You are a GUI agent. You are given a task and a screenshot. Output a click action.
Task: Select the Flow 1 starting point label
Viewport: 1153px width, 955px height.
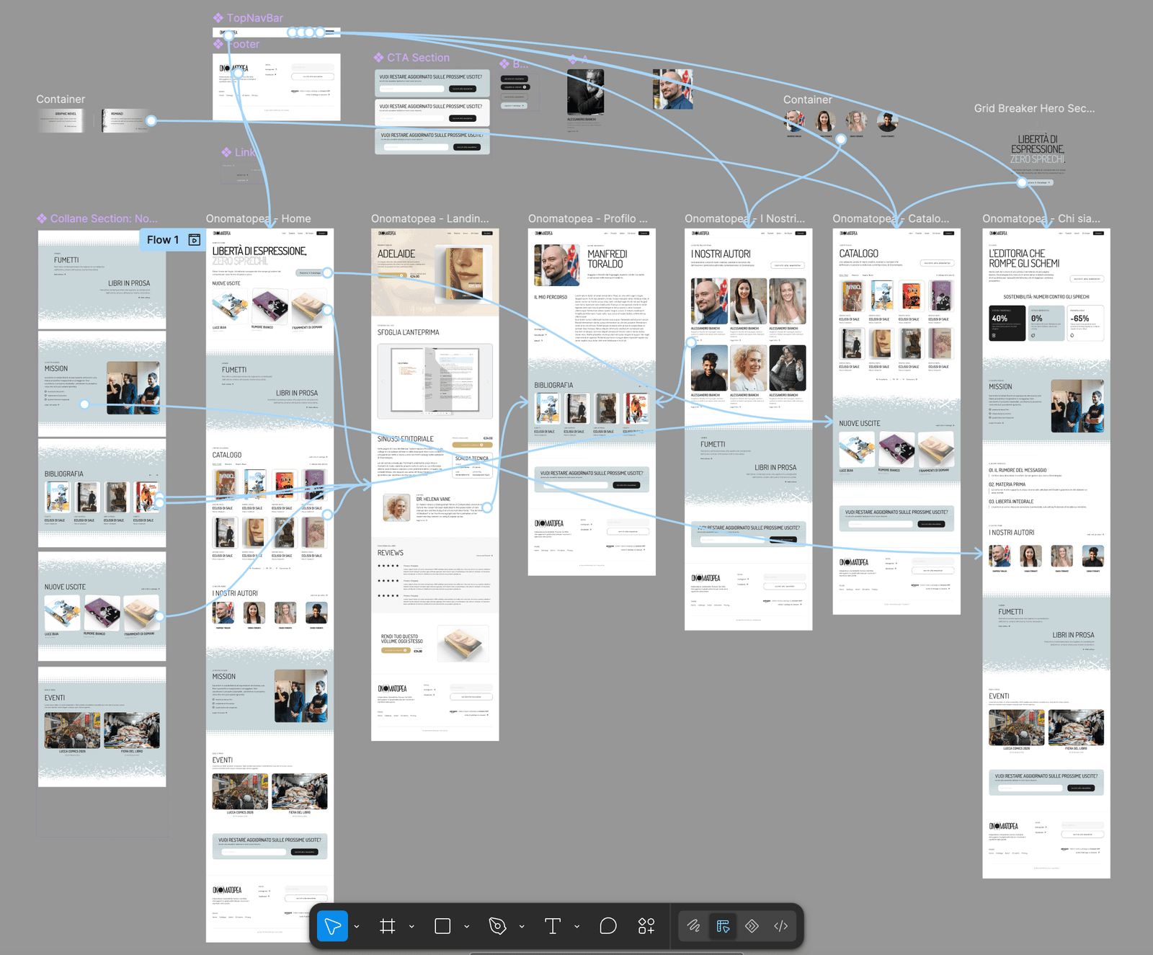163,240
